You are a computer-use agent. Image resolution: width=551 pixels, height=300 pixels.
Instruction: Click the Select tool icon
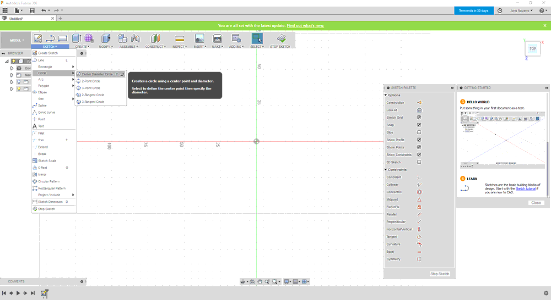click(x=257, y=38)
